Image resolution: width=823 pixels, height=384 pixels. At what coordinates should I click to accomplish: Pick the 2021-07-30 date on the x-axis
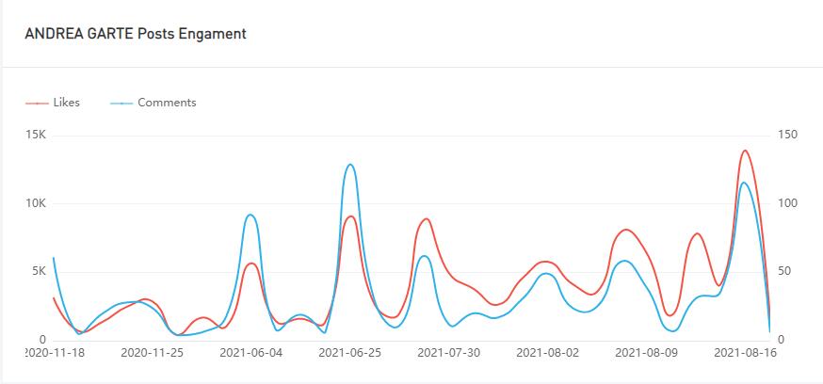tap(448, 354)
